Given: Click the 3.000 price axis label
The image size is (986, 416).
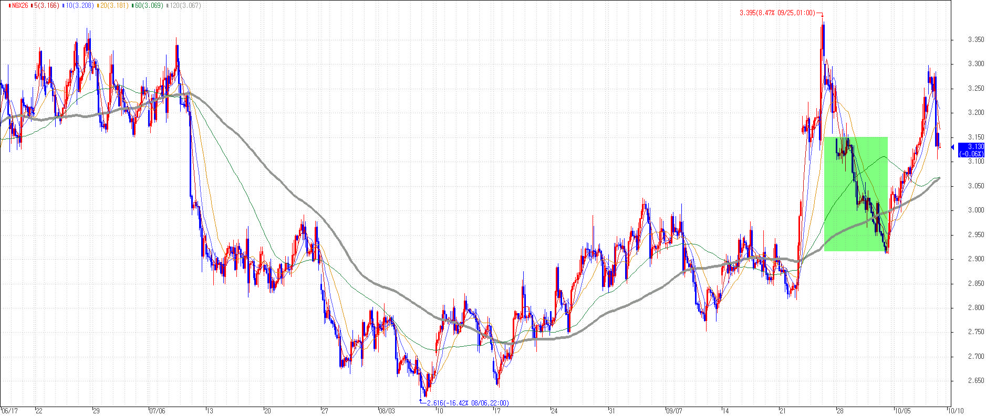Looking at the screenshot, I should [x=976, y=210].
